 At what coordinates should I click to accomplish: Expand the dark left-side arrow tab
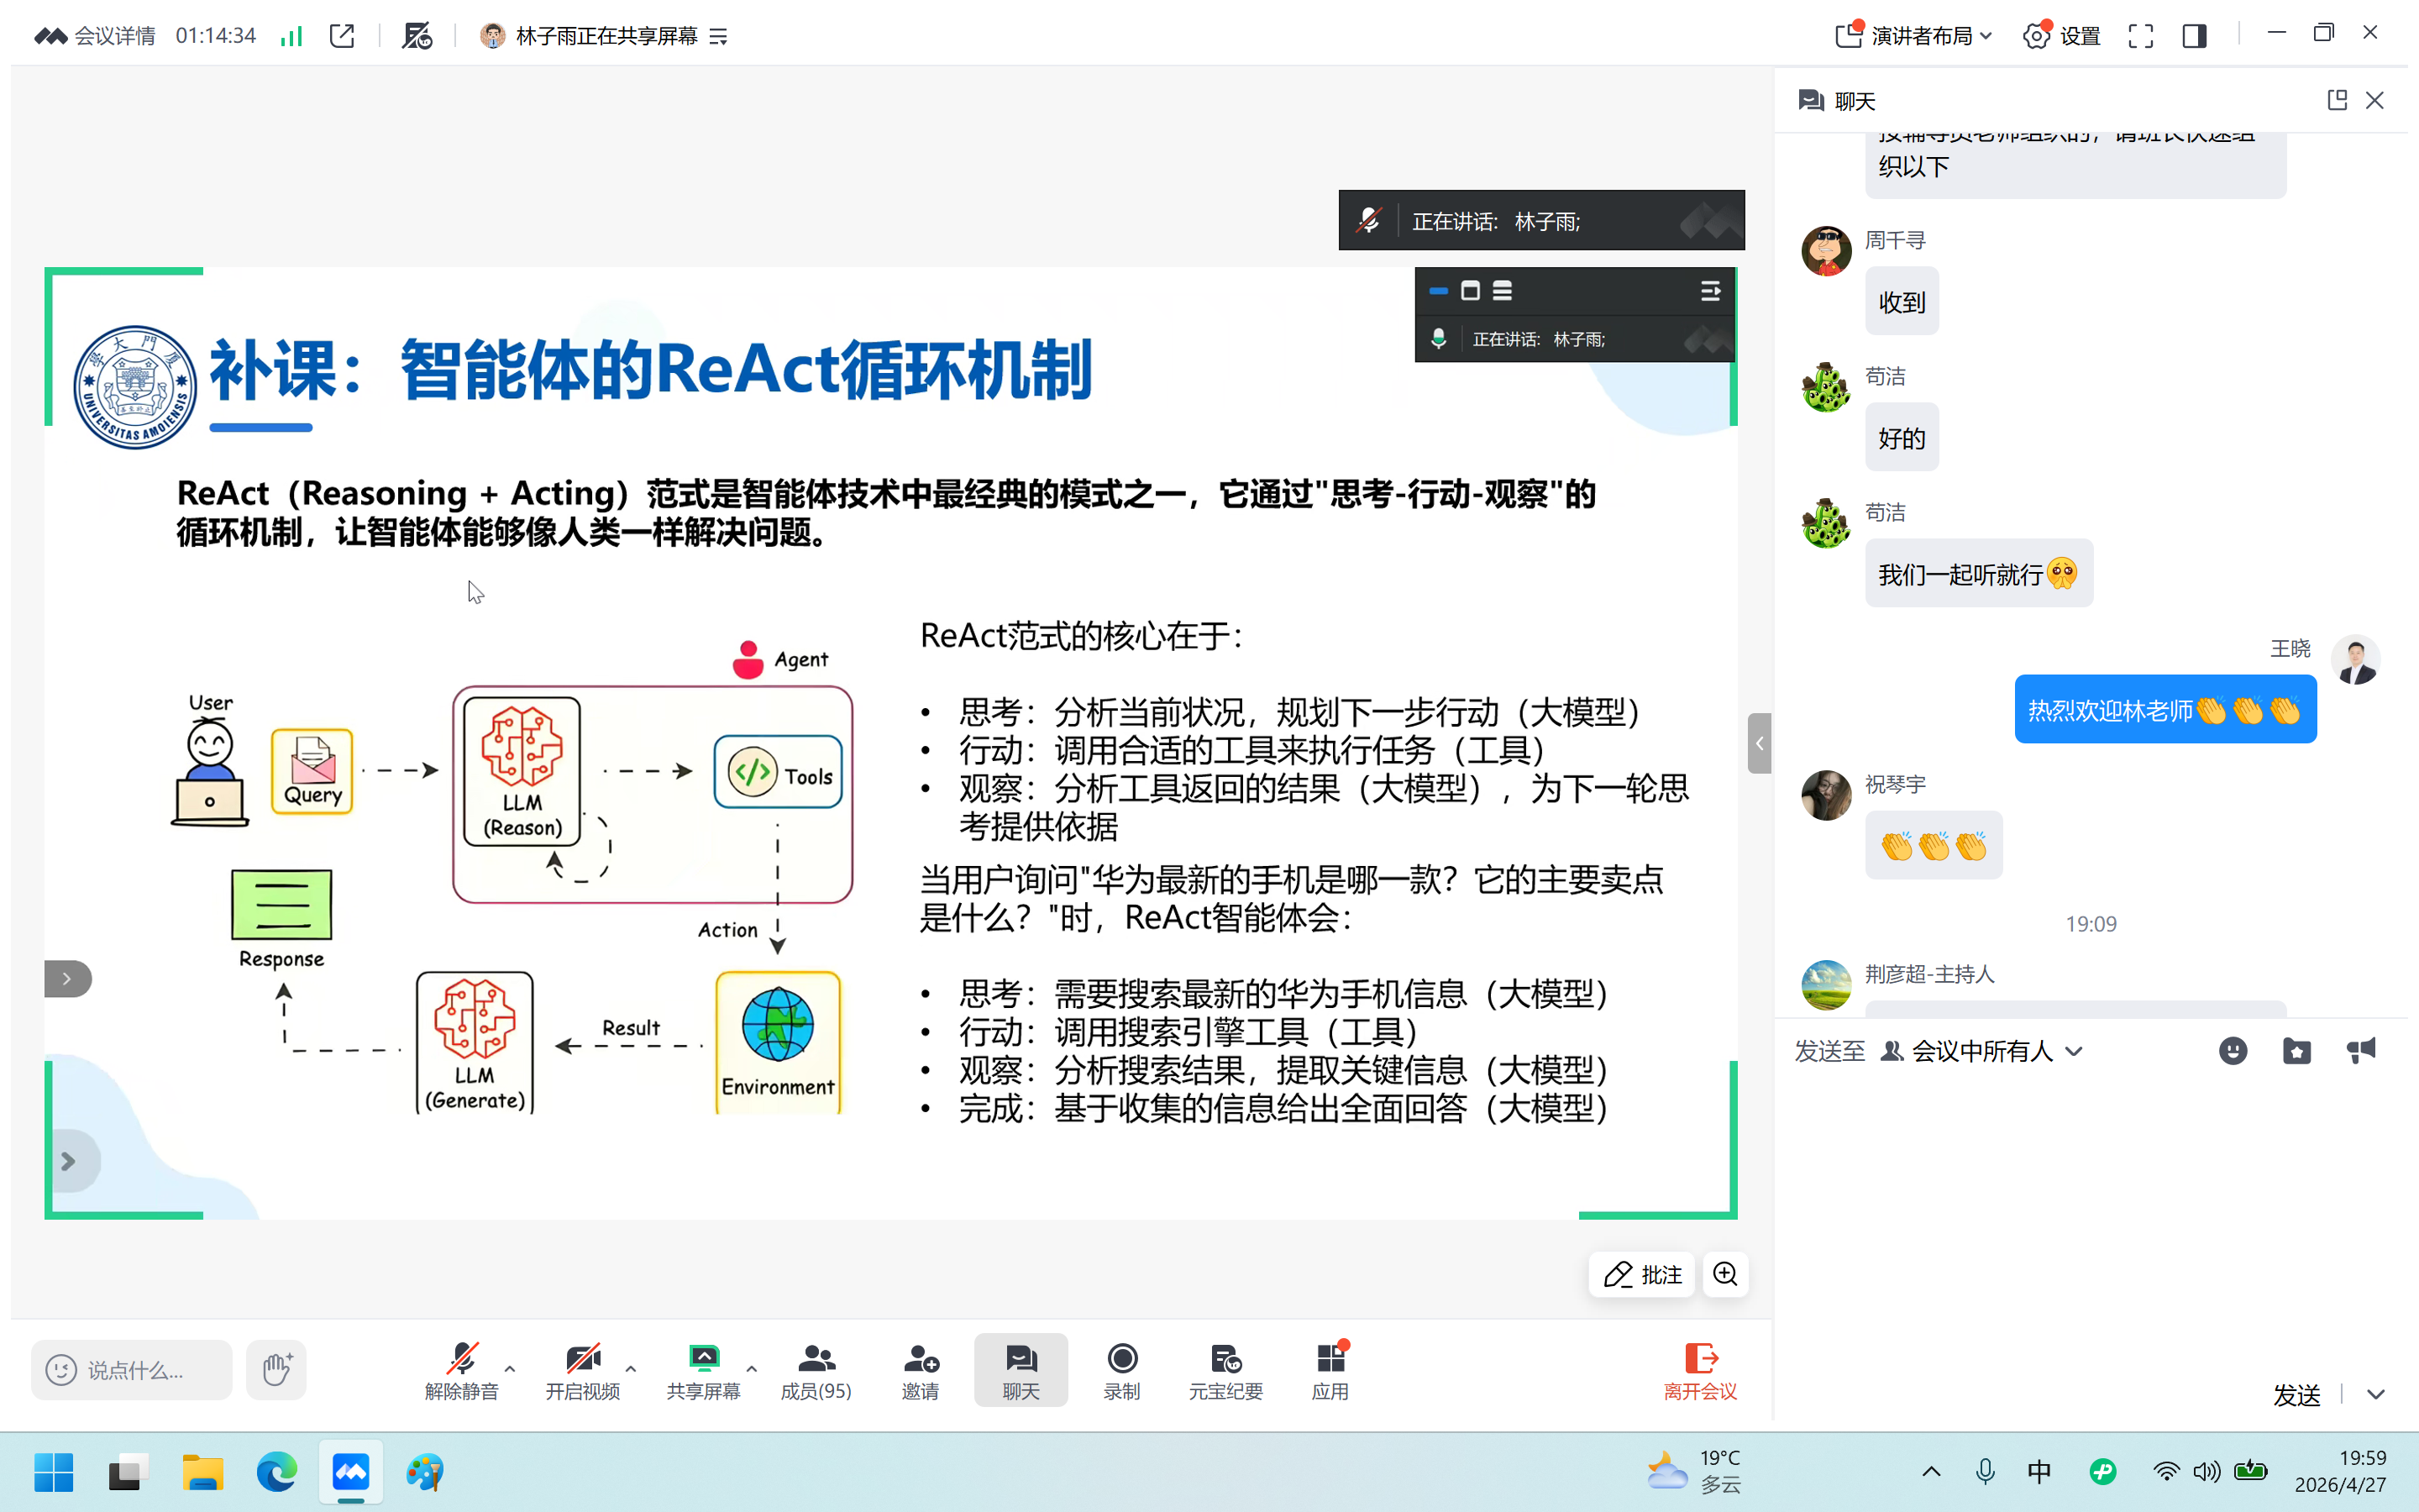pos(68,978)
